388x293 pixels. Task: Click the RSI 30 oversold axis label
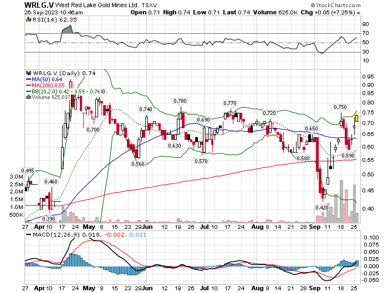coord(365,52)
